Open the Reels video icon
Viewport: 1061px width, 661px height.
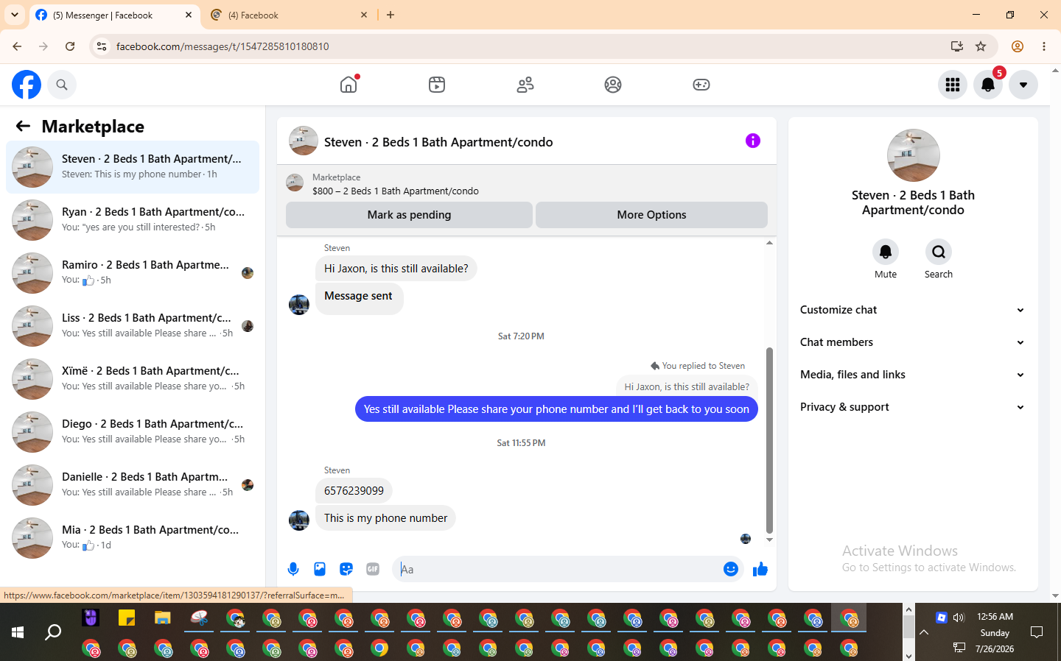tap(437, 85)
